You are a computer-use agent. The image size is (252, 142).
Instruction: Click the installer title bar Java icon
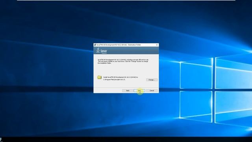(95, 45)
